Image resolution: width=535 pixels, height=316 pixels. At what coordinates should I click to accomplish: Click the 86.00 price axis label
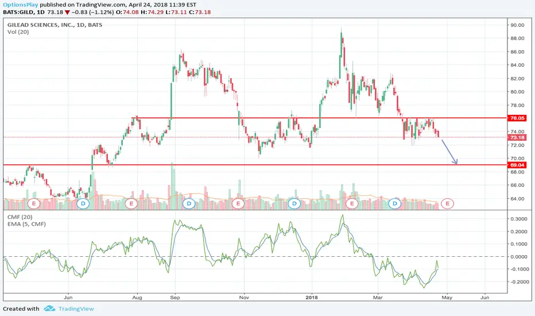pyautogui.click(x=517, y=52)
